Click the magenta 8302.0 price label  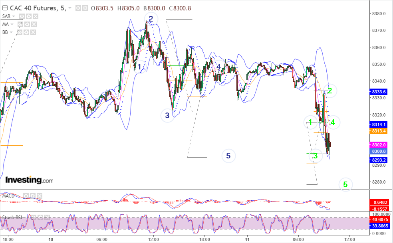point(379,145)
